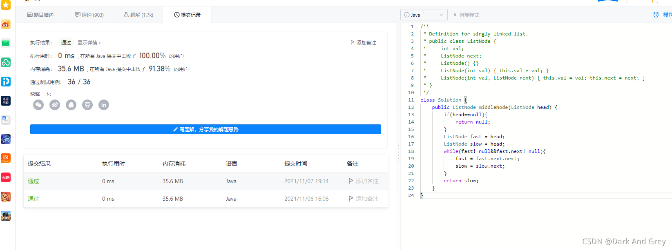672x250 pixels.
Task: Open the document app icon in sidebar
Action: coord(6,120)
